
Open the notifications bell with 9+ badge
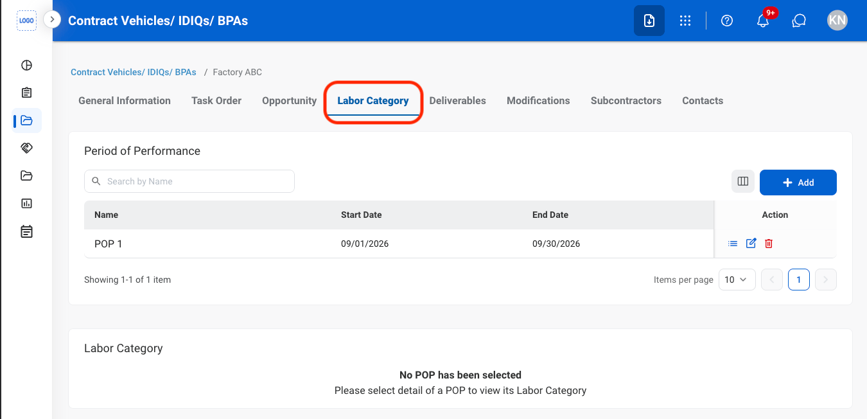point(763,21)
